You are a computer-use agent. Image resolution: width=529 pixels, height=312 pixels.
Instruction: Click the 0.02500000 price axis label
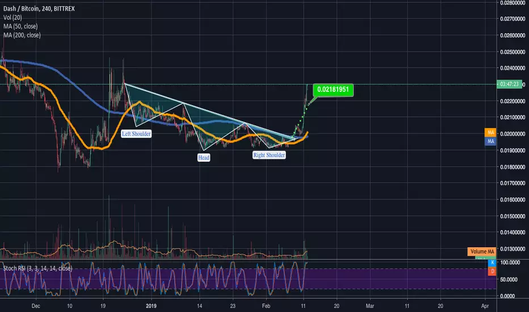(513, 52)
